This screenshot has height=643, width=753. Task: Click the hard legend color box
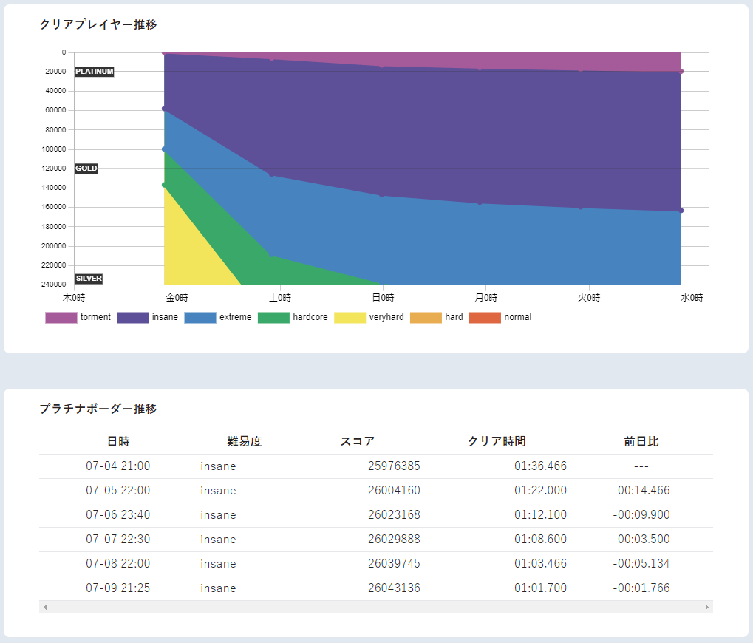(426, 318)
